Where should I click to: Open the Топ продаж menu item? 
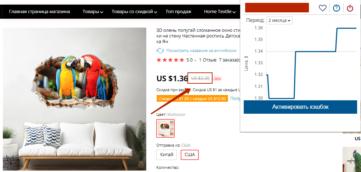pyautogui.click(x=179, y=12)
